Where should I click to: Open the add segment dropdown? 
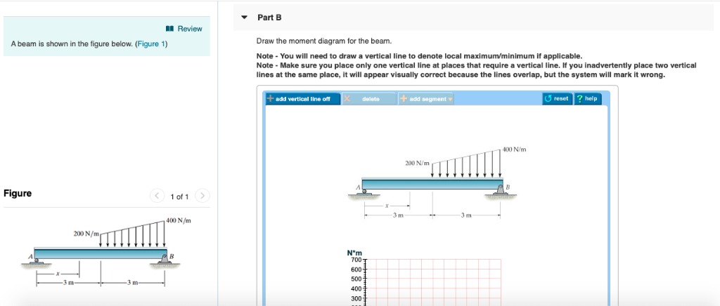[x=425, y=99]
